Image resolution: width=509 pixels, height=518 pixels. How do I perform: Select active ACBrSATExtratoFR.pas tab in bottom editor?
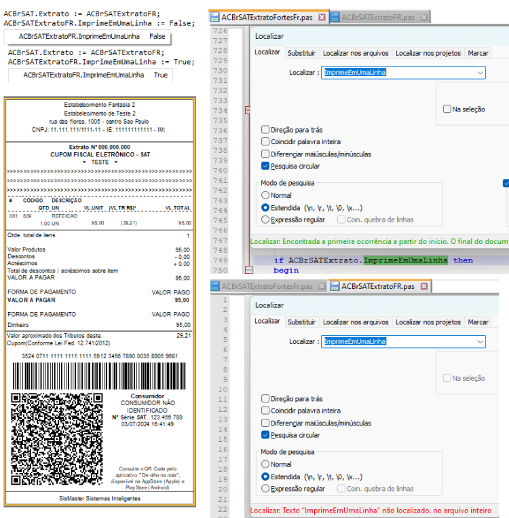pyautogui.click(x=378, y=286)
